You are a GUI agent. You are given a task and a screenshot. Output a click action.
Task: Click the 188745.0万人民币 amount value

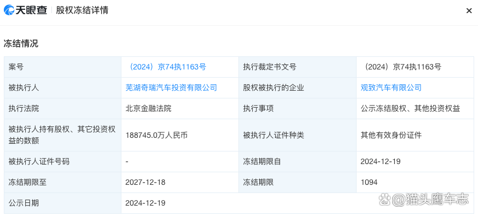click(156, 135)
